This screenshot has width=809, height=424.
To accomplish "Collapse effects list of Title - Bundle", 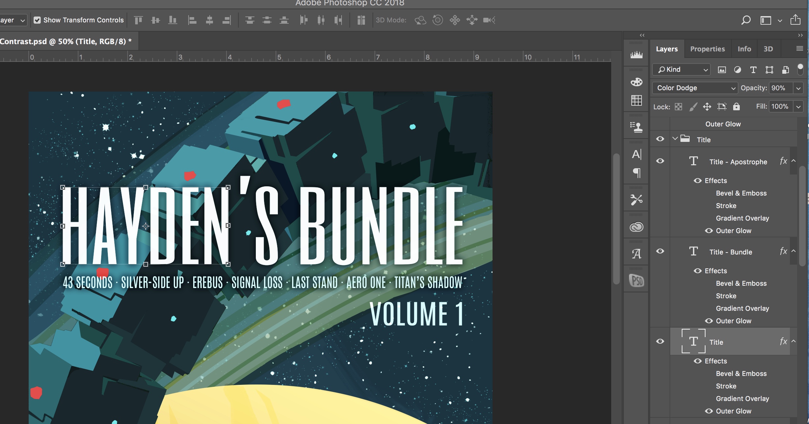I will (794, 251).
